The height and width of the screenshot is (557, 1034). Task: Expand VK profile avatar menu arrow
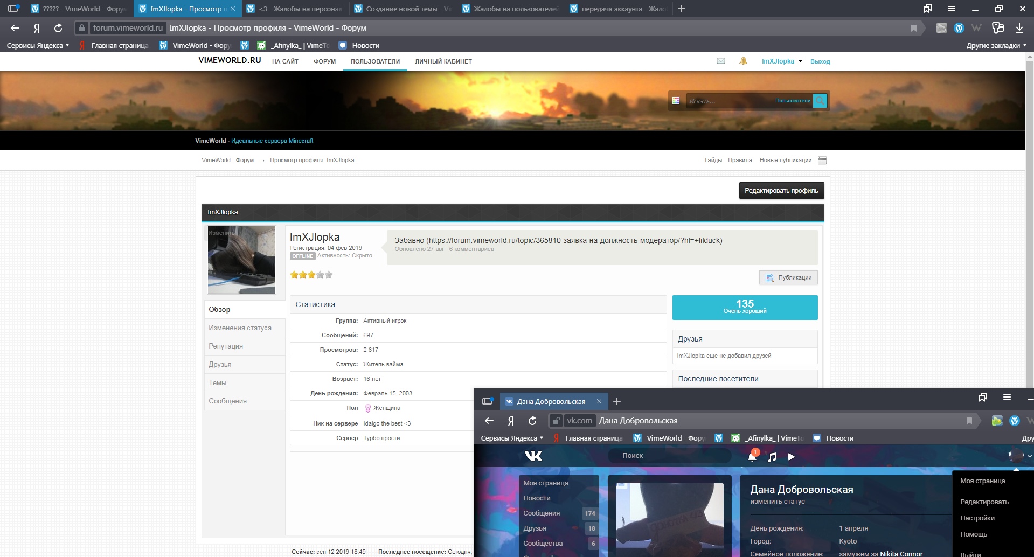1029,456
